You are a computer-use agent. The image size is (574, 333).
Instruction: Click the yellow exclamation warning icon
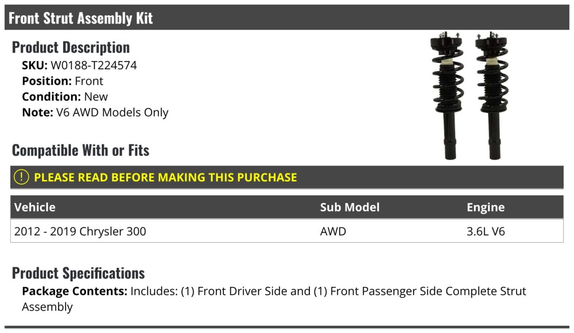coord(22,177)
